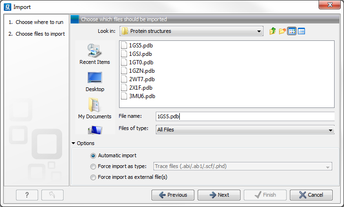Screen dimensions: 344x207
Task: Click the 3MU6.pdb file icon
Action: [124, 96]
